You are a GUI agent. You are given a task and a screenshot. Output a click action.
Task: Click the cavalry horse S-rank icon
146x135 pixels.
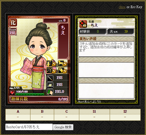pyautogui.click(x=63, y=63)
